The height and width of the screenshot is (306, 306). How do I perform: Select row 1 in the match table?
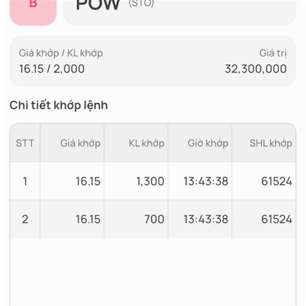153,181
